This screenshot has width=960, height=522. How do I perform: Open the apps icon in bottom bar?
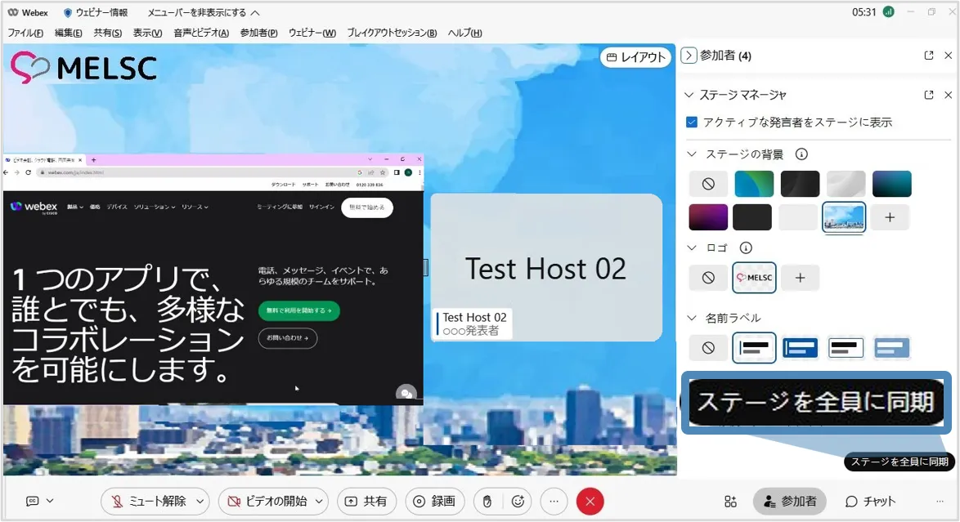pyautogui.click(x=730, y=501)
